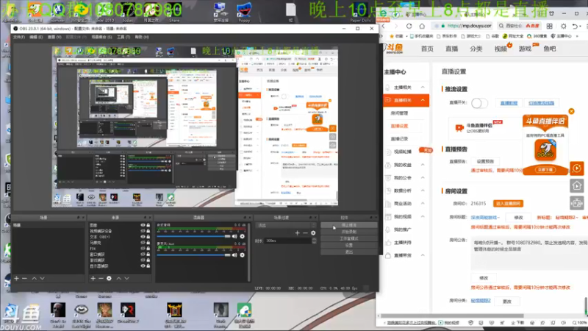Move scene up in Scenes panel
Screen dimensions: 588x331
pyautogui.click(x=34, y=279)
